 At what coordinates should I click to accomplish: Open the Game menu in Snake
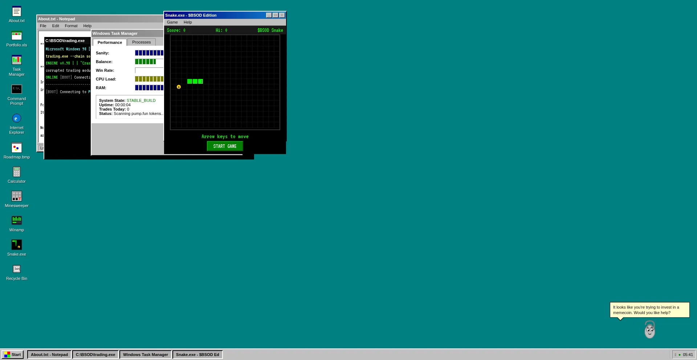[172, 22]
